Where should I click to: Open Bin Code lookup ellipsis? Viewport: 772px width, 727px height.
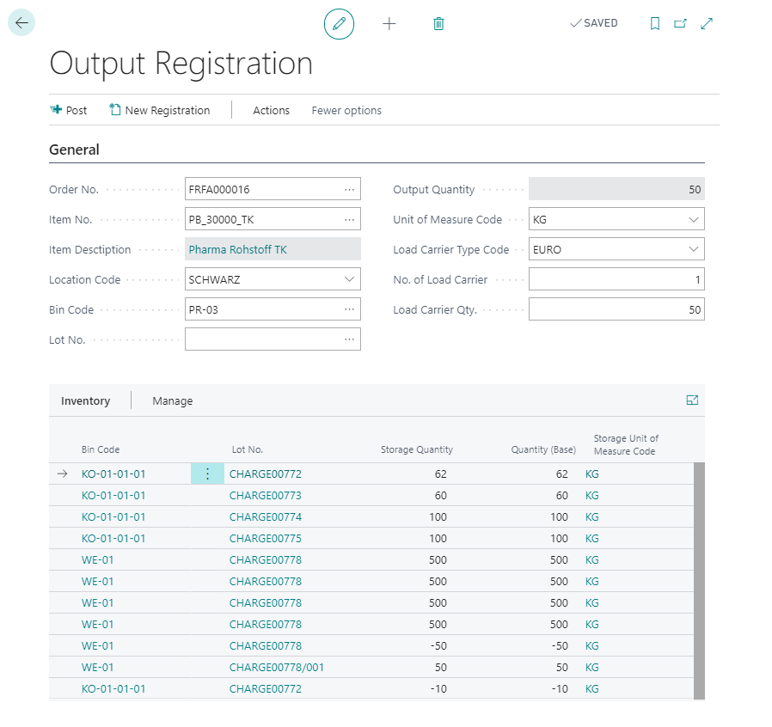(350, 309)
